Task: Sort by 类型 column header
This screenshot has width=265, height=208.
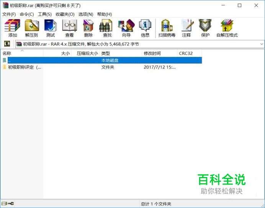Action: (121, 53)
